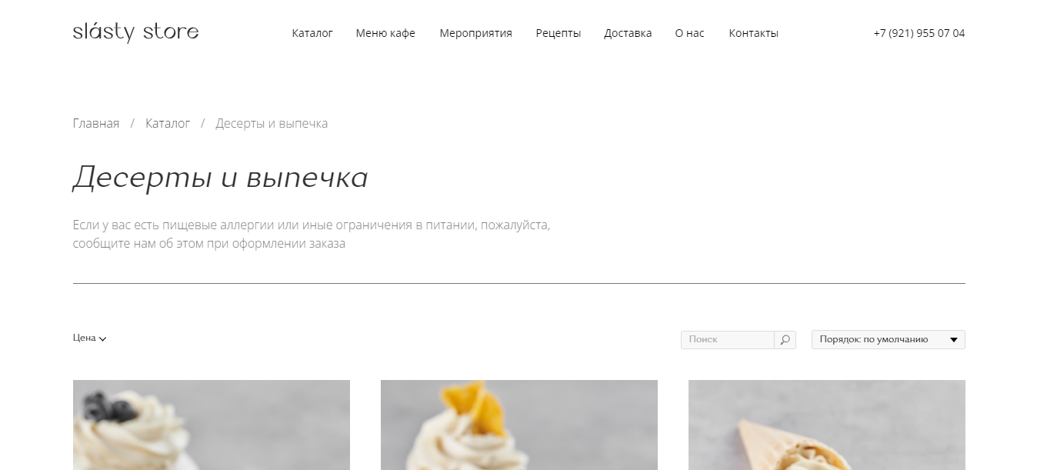Click the search magnifier icon
The image size is (1037, 470).
[x=785, y=339]
